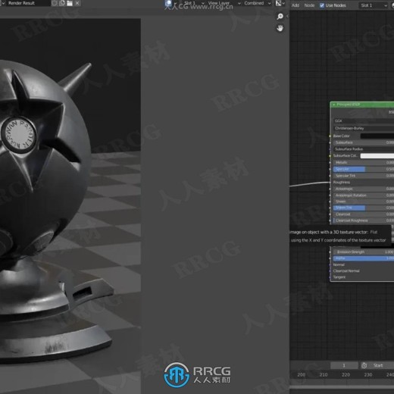Screen dimensions: 394x394
Task: Click the Emission Strength input socket
Action: pos(330,252)
